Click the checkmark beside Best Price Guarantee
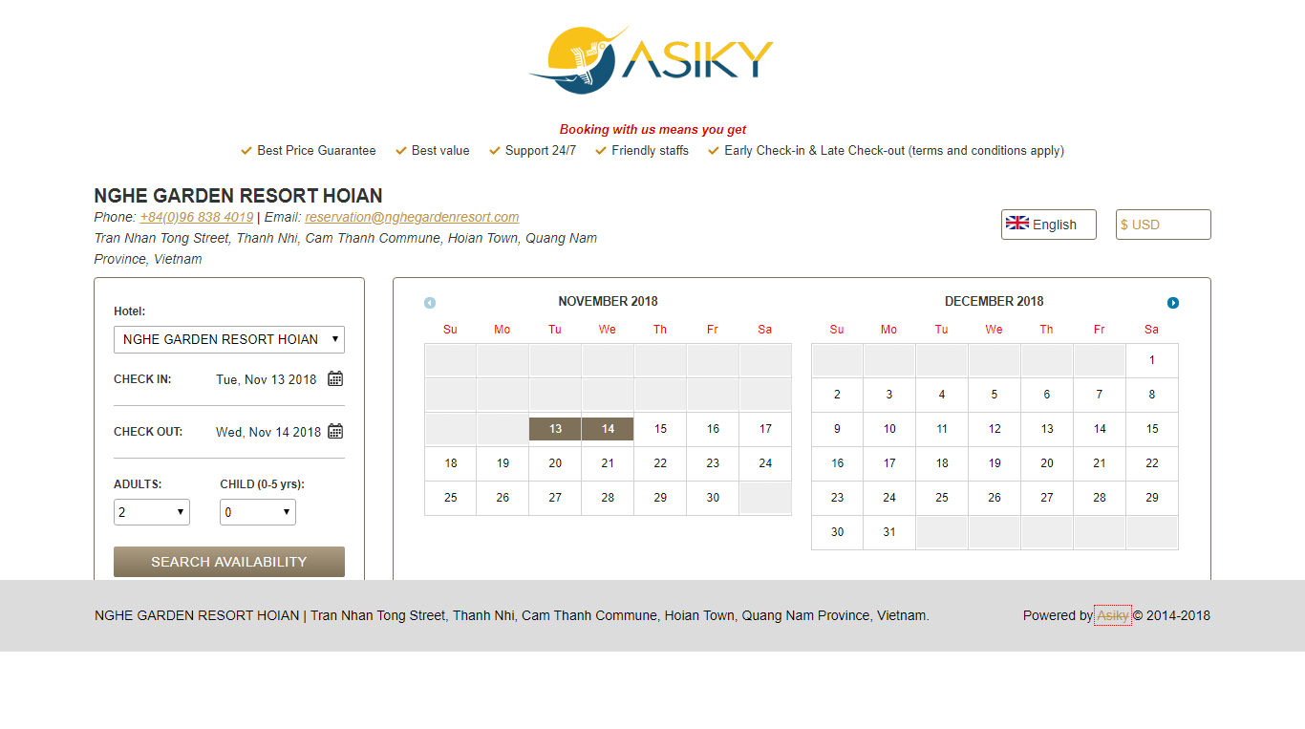 pyautogui.click(x=246, y=150)
